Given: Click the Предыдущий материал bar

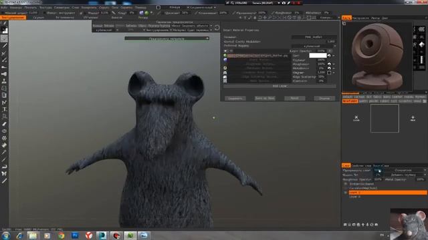Looking at the screenshot, I should [167, 39].
